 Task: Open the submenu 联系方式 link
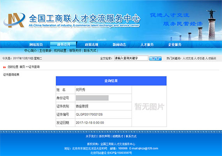pyautogui.click(x=90, y=51)
